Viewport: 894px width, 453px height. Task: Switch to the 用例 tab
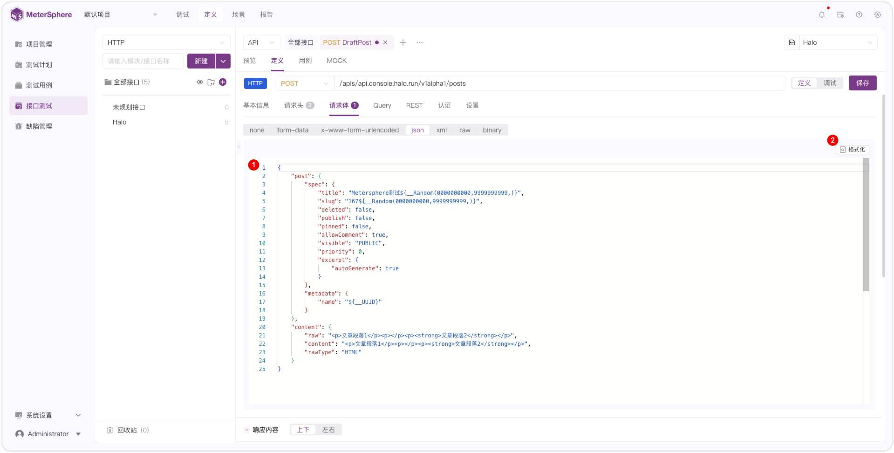pos(305,61)
